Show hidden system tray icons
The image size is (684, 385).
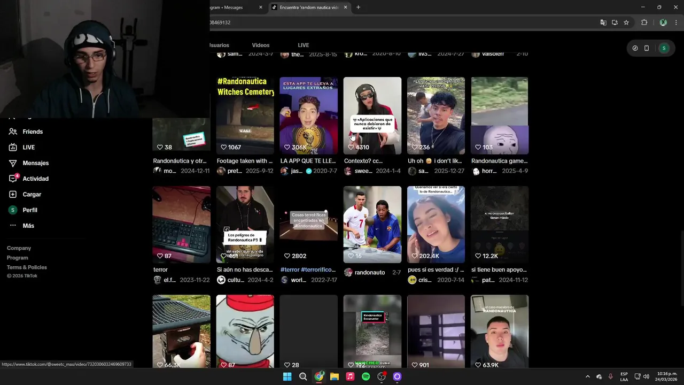click(x=587, y=376)
